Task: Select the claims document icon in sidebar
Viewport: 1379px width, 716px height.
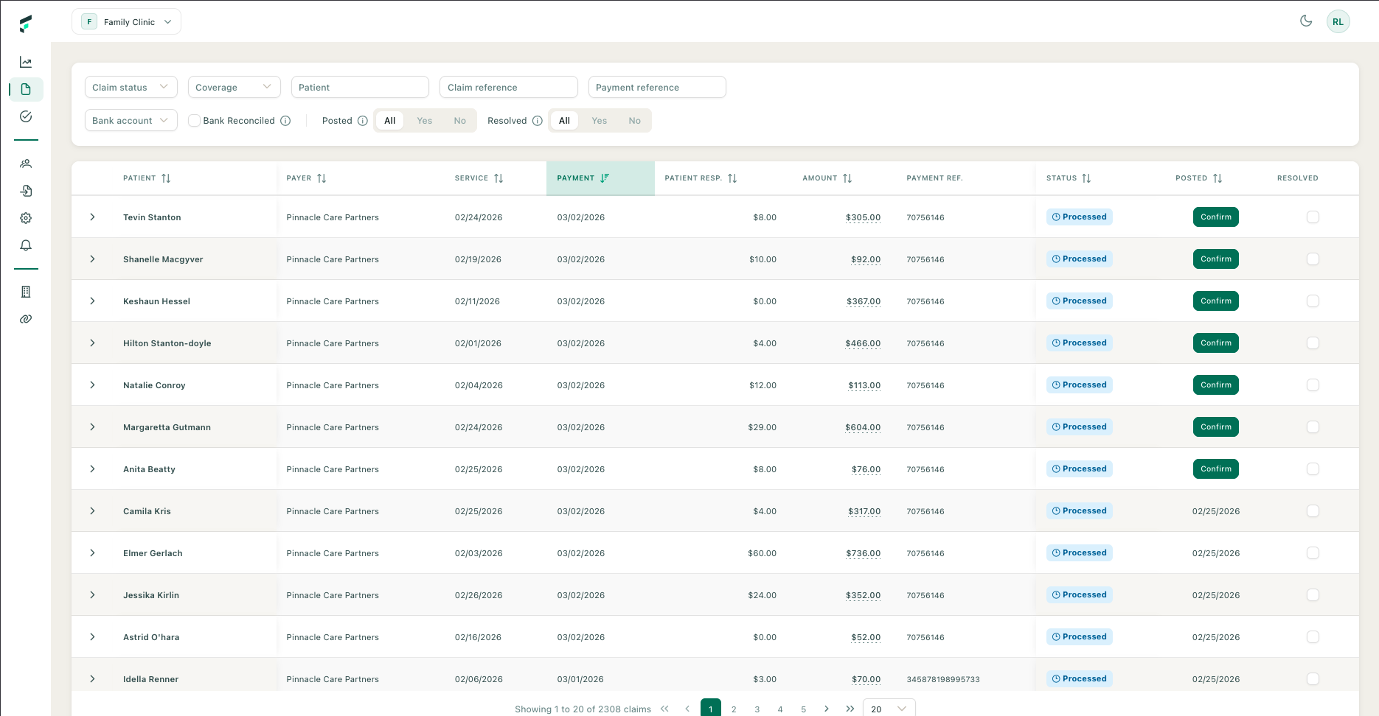Action: pyautogui.click(x=26, y=89)
